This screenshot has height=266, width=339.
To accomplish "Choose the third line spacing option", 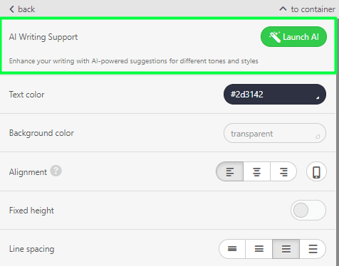I will 286,249.
